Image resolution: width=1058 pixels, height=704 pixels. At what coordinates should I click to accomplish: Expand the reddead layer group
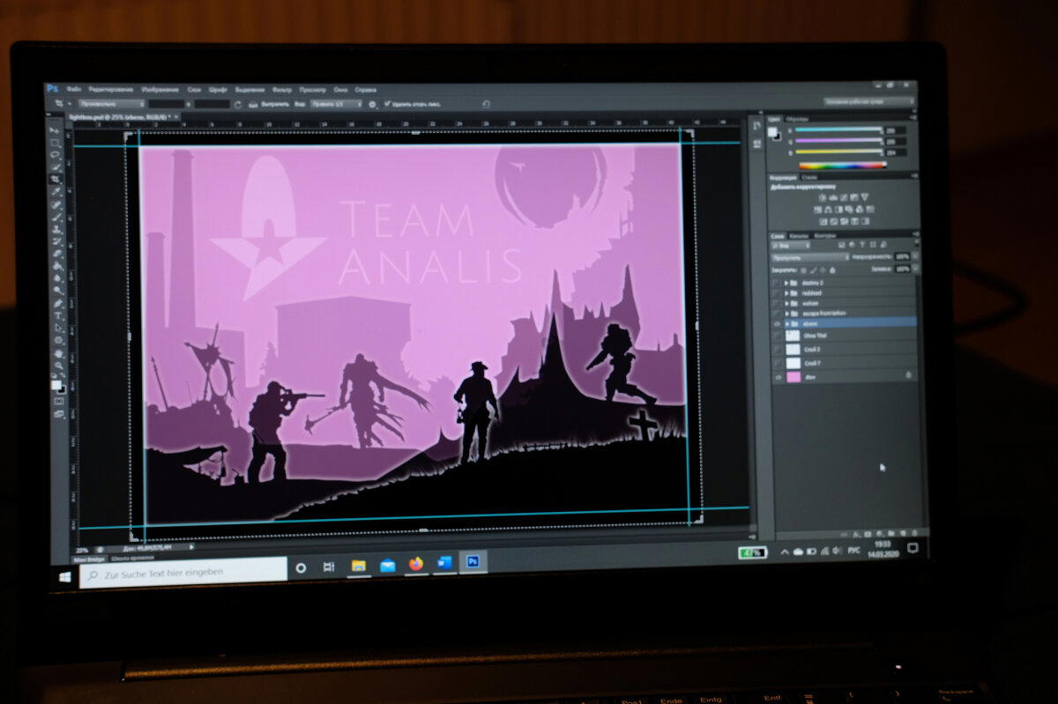tap(786, 293)
